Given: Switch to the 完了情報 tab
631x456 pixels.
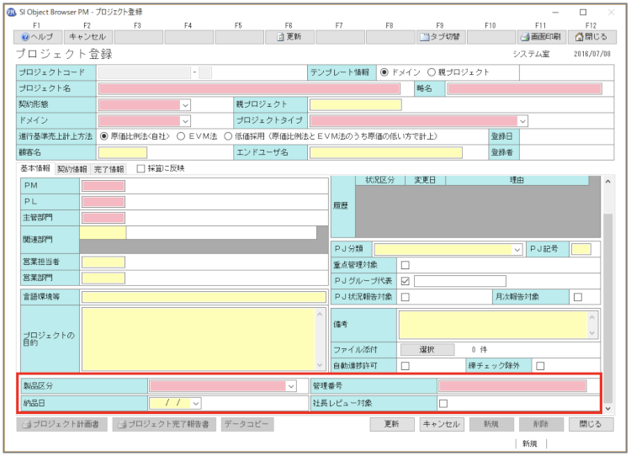Looking at the screenshot, I should click(x=109, y=168).
